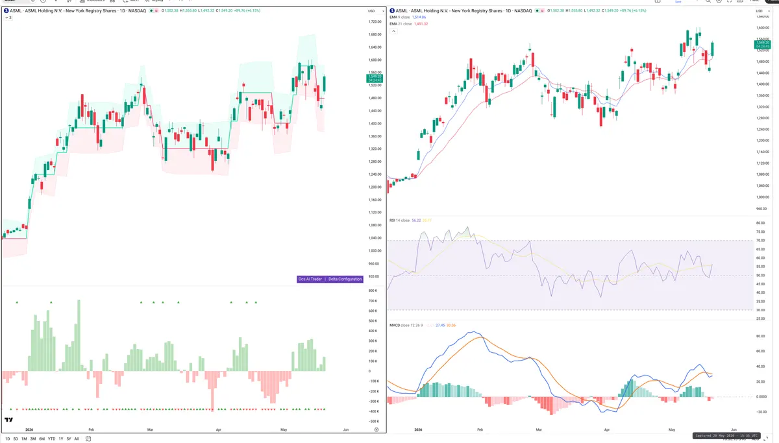Viewport: 779px width, 443px height.
Task: Click the Jun date label on left chart
Action: tap(345, 430)
